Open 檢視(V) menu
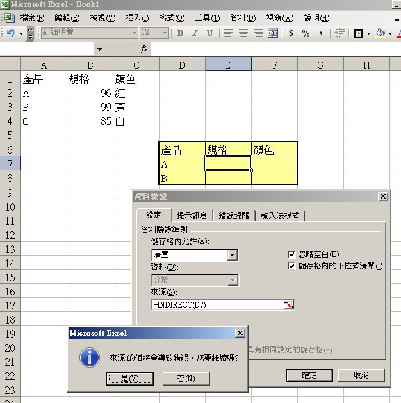 coord(102,18)
